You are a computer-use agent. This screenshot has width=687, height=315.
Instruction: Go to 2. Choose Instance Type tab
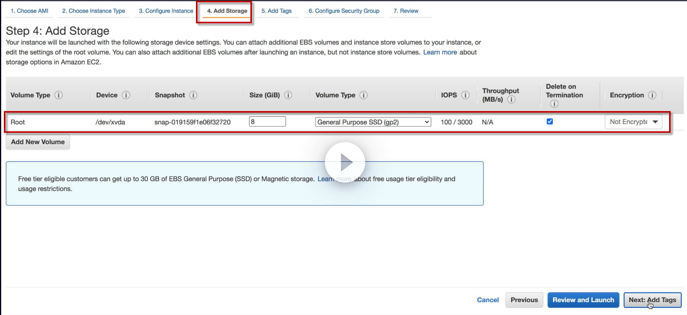[x=94, y=11]
